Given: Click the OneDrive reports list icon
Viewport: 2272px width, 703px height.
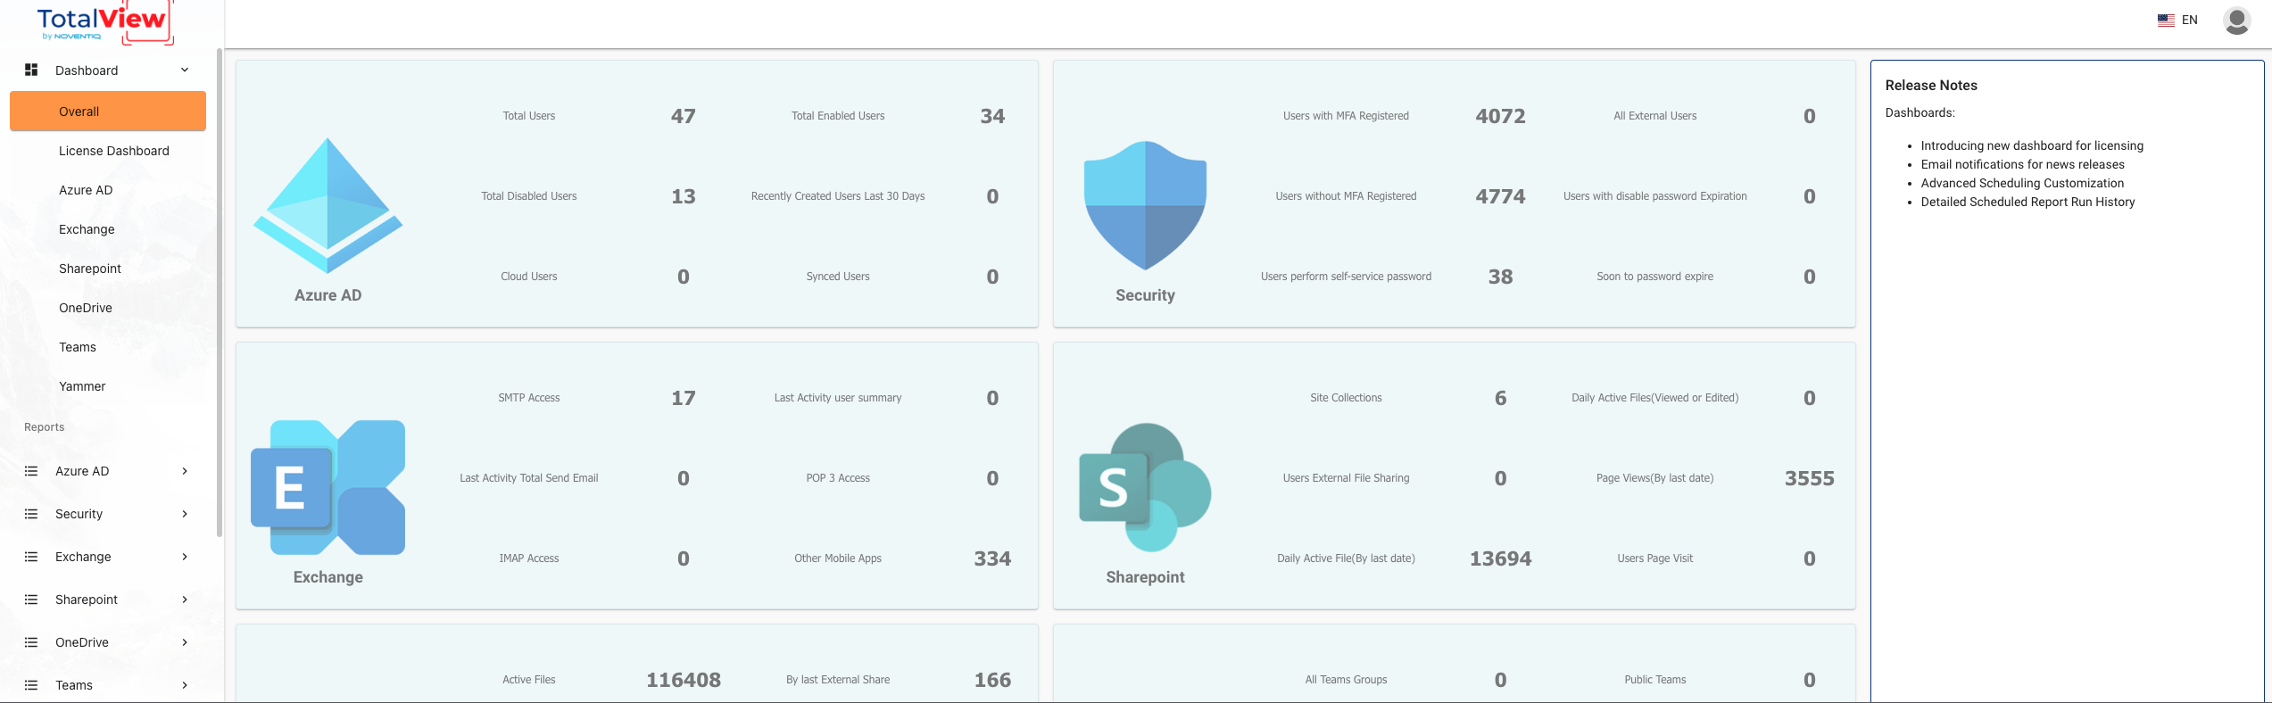Looking at the screenshot, I should (31, 642).
